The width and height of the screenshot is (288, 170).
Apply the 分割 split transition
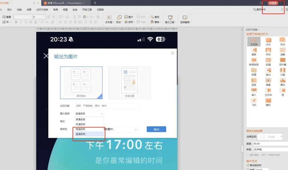tap(282, 72)
